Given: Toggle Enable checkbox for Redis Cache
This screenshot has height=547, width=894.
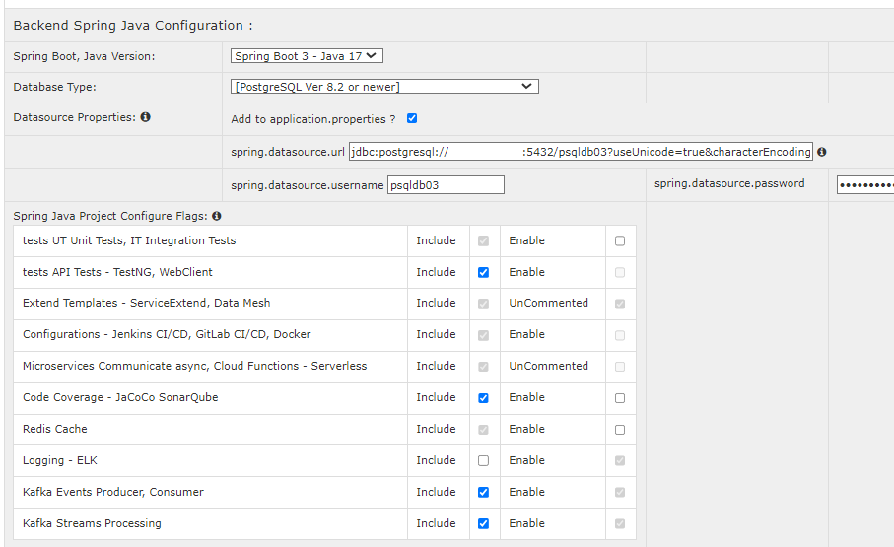Looking at the screenshot, I should (620, 429).
